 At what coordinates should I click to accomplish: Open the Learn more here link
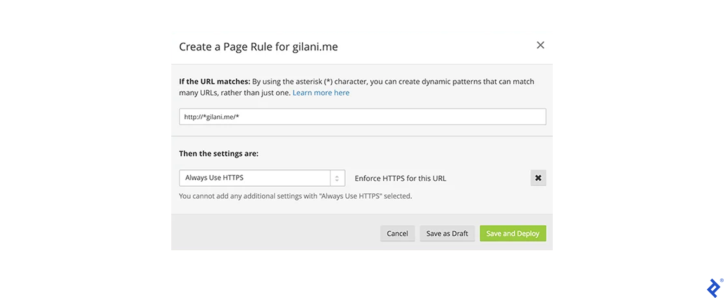(x=321, y=92)
